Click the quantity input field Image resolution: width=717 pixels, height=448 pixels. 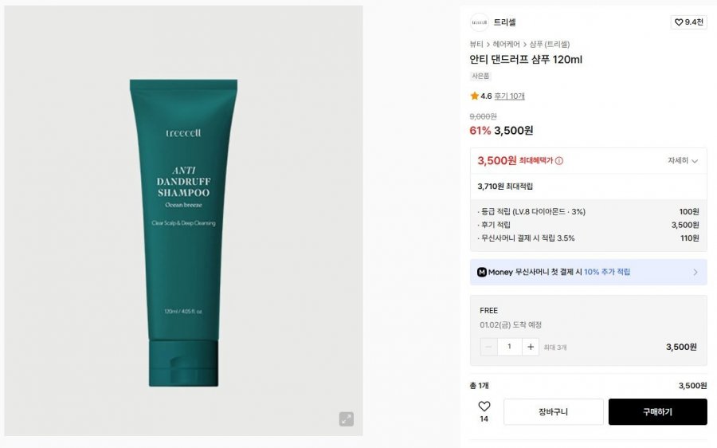pyautogui.click(x=509, y=347)
